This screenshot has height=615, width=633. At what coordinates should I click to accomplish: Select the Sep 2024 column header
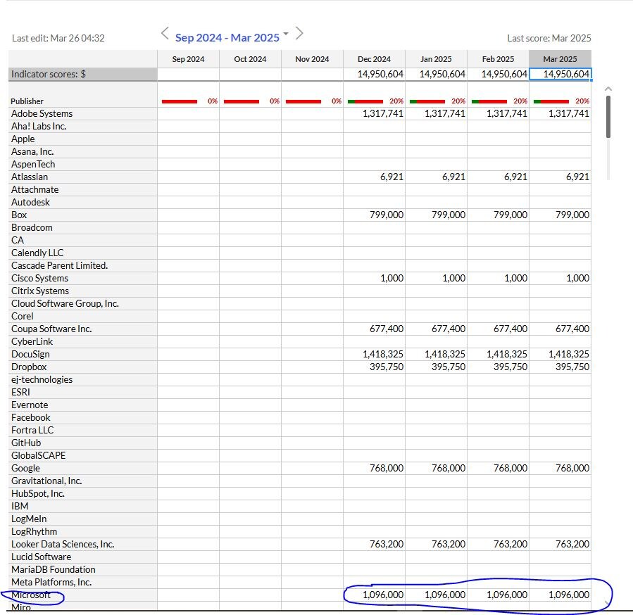click(188, 59)
